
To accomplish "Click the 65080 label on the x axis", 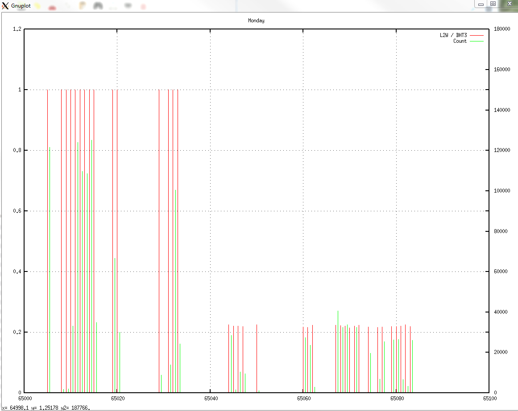I will point(397,399).
